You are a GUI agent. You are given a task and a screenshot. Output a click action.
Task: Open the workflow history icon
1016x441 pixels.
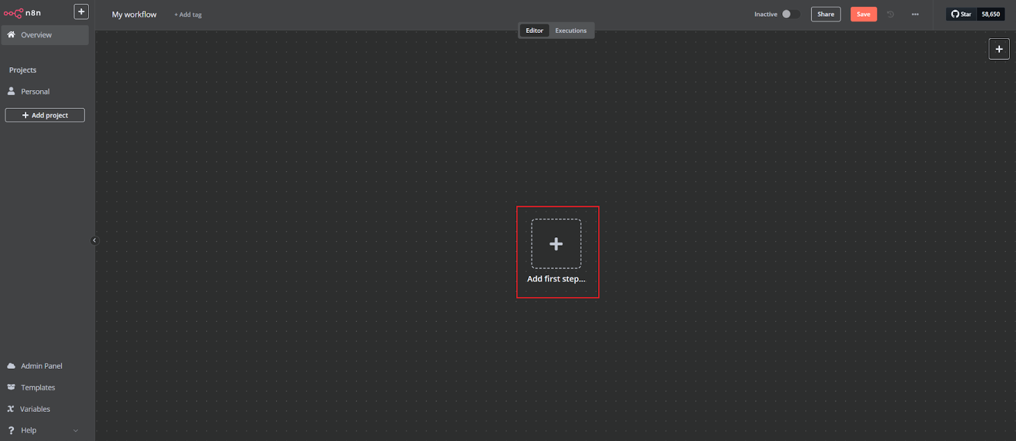click(x=890, y=14)
